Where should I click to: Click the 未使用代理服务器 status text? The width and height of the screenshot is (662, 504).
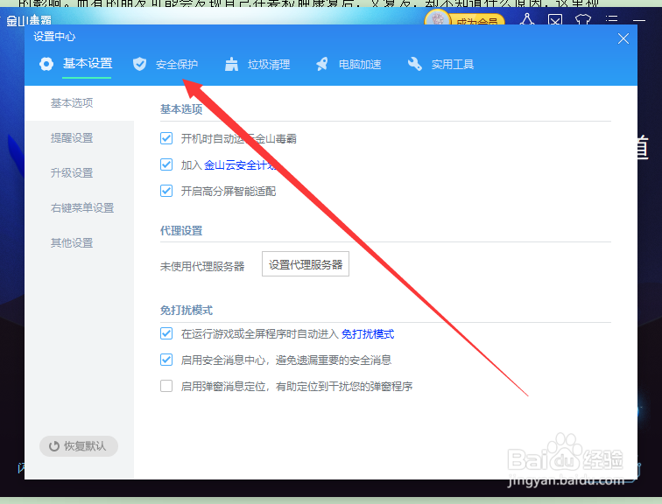[x=202, y=266]
